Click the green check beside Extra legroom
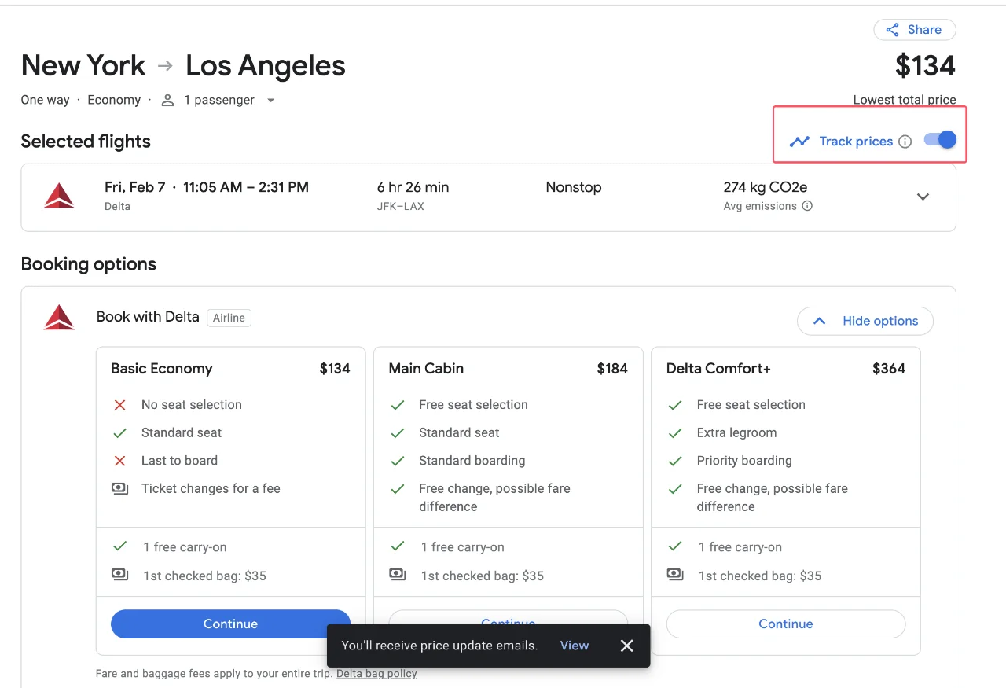The width and height of the screenshot is (1006, 688). [x=675, y=432]
